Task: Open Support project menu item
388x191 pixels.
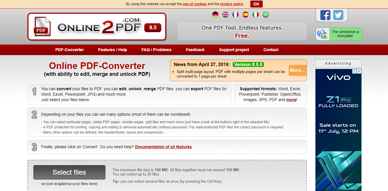Action: pos(234,50)
